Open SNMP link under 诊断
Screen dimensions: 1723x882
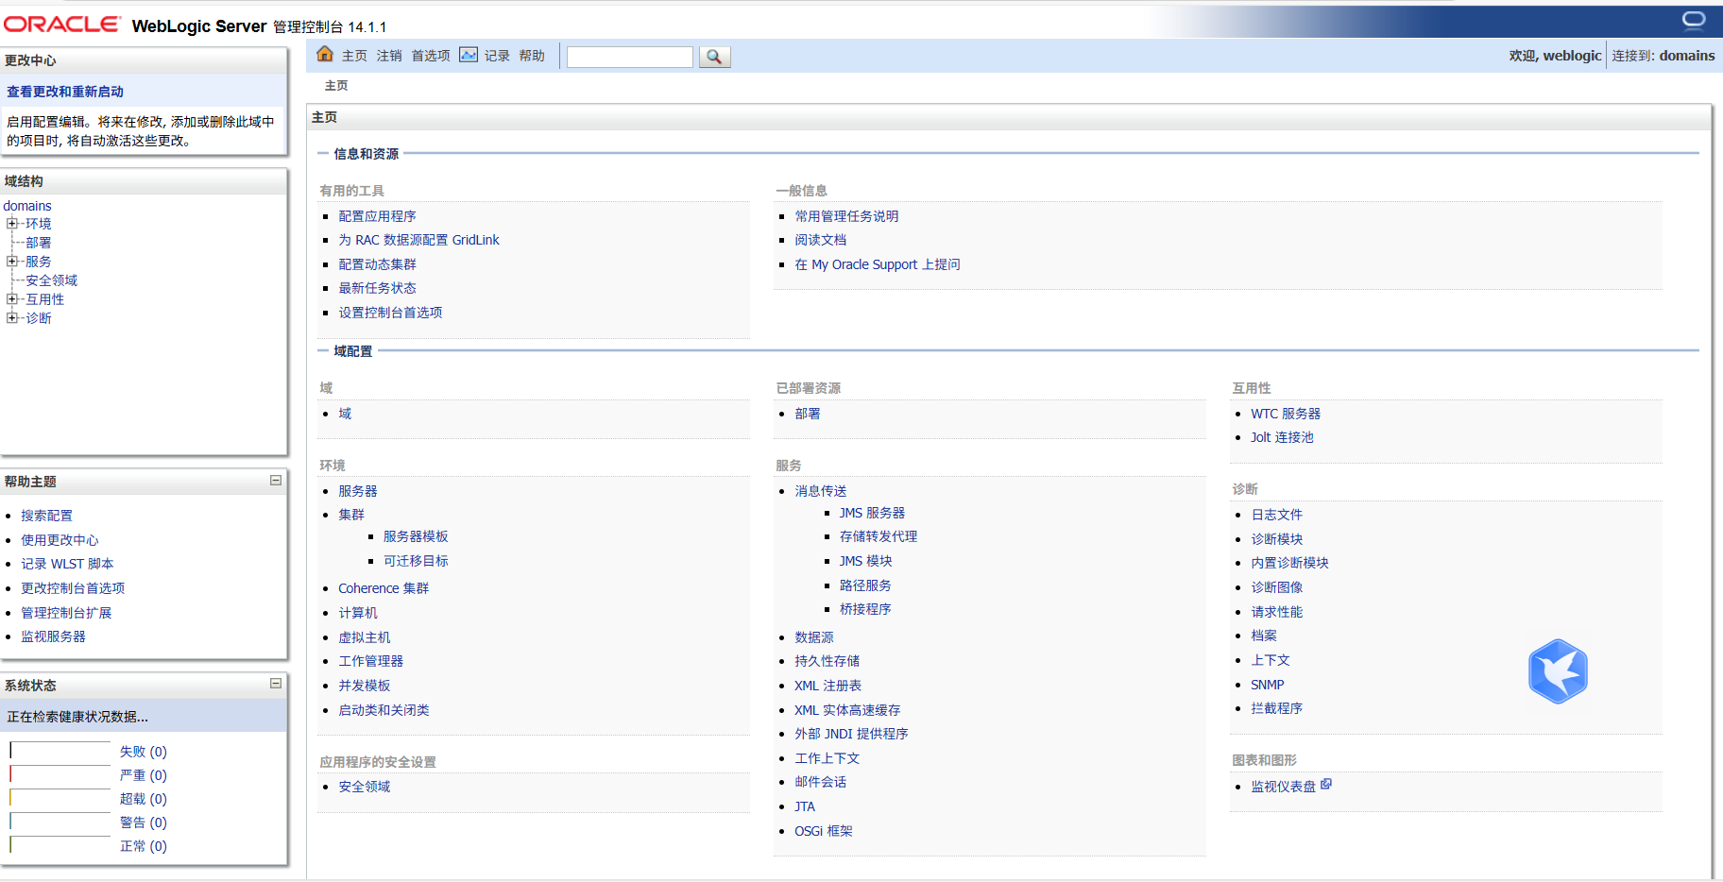pyautogui.click(x=1268, y=685)
